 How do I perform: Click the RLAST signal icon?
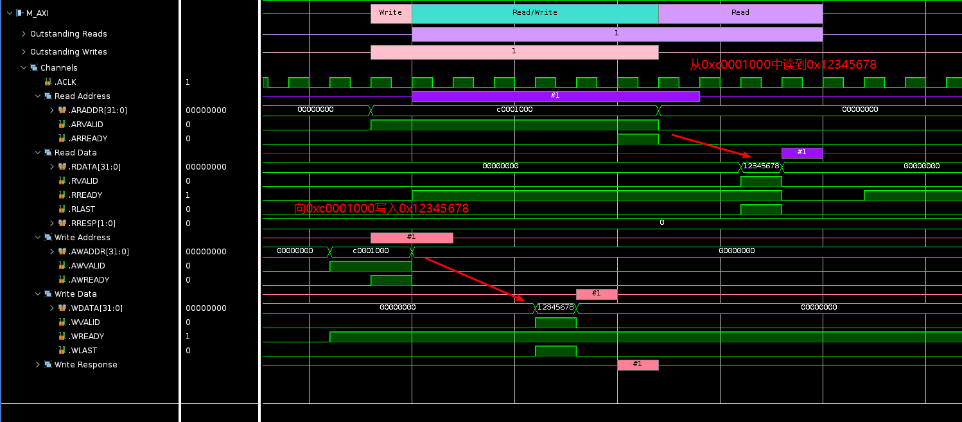pos(62,209)
